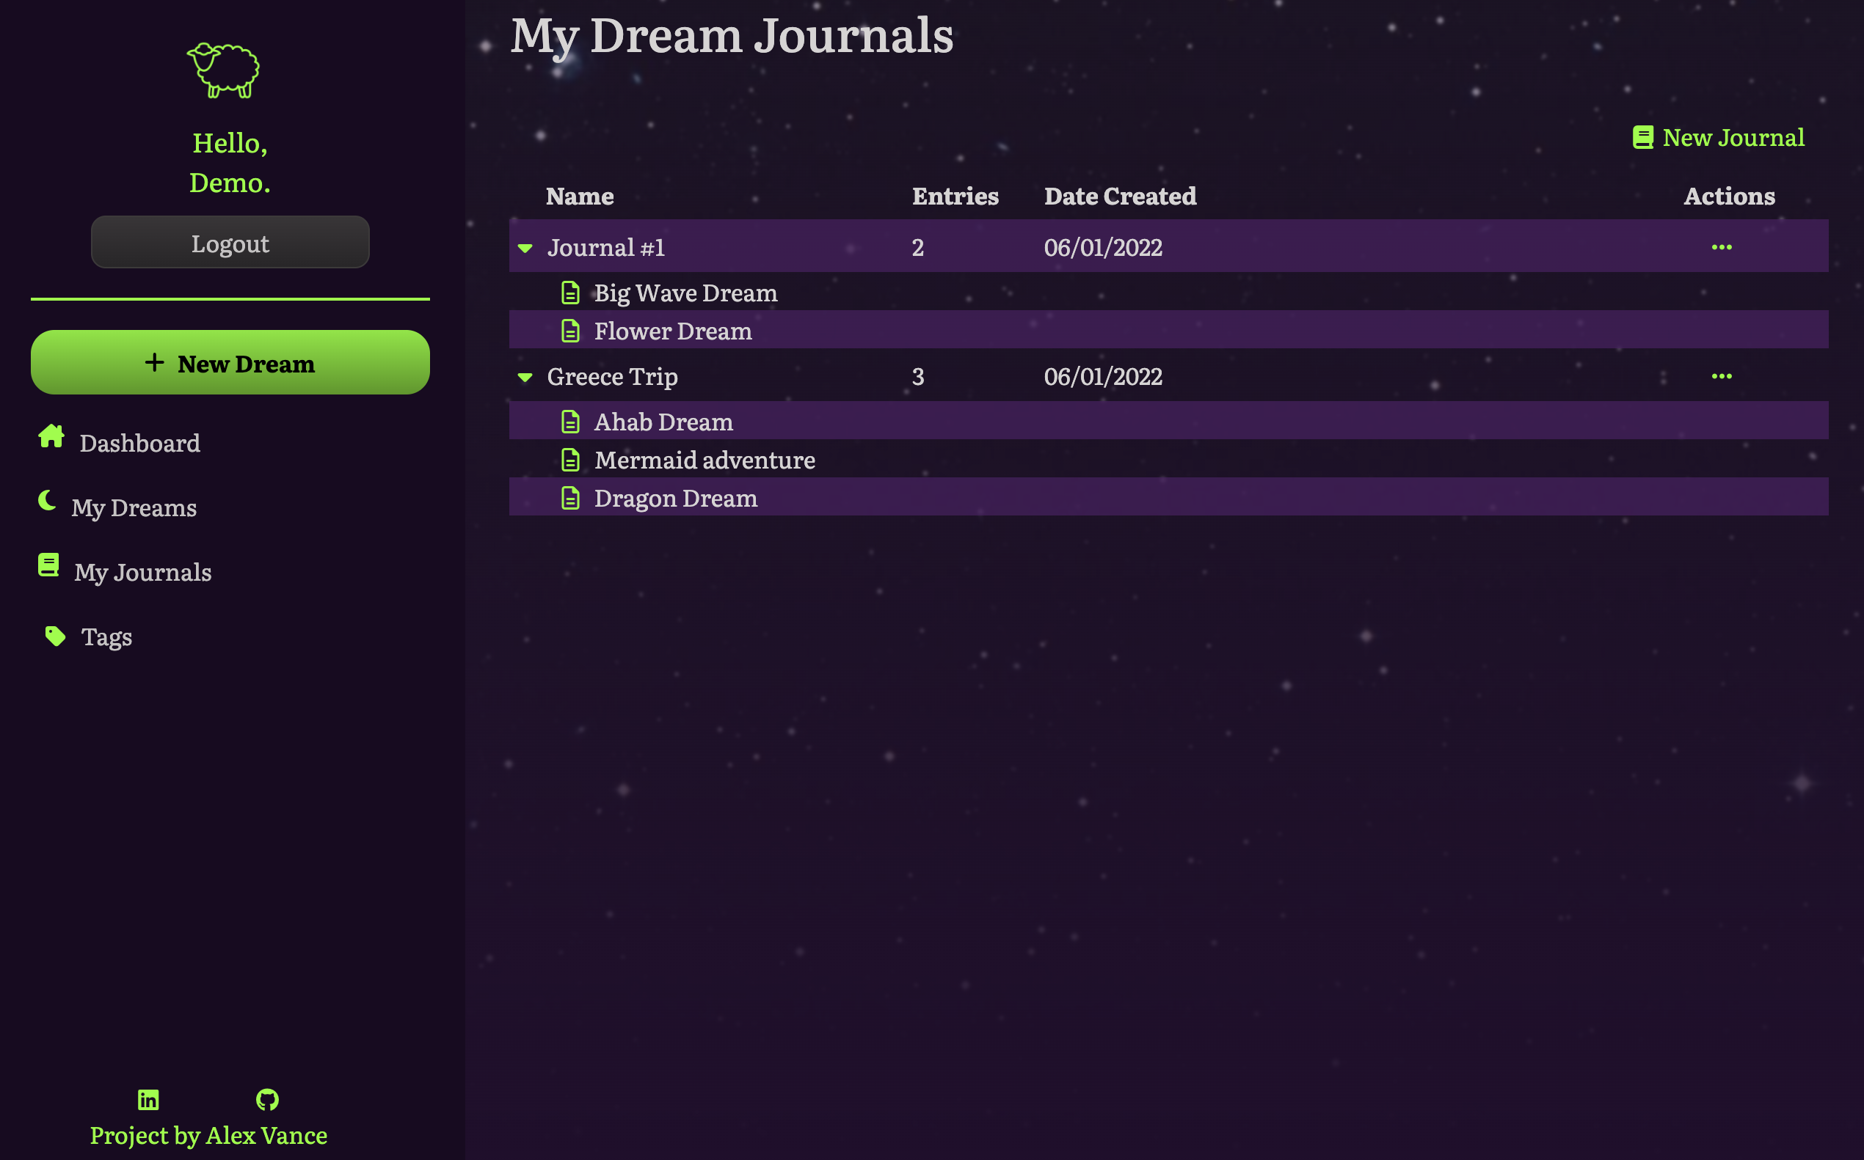Collapse the Journal #1 entry list
The width and height of the screenshot is (1864, 1160).
tap(525, 247)
